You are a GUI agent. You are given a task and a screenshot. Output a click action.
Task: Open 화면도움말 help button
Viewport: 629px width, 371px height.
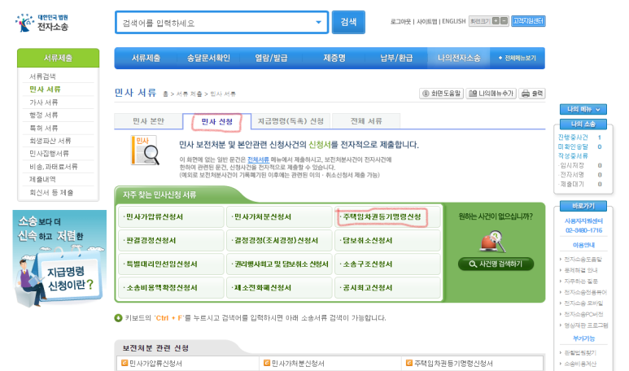442,94
